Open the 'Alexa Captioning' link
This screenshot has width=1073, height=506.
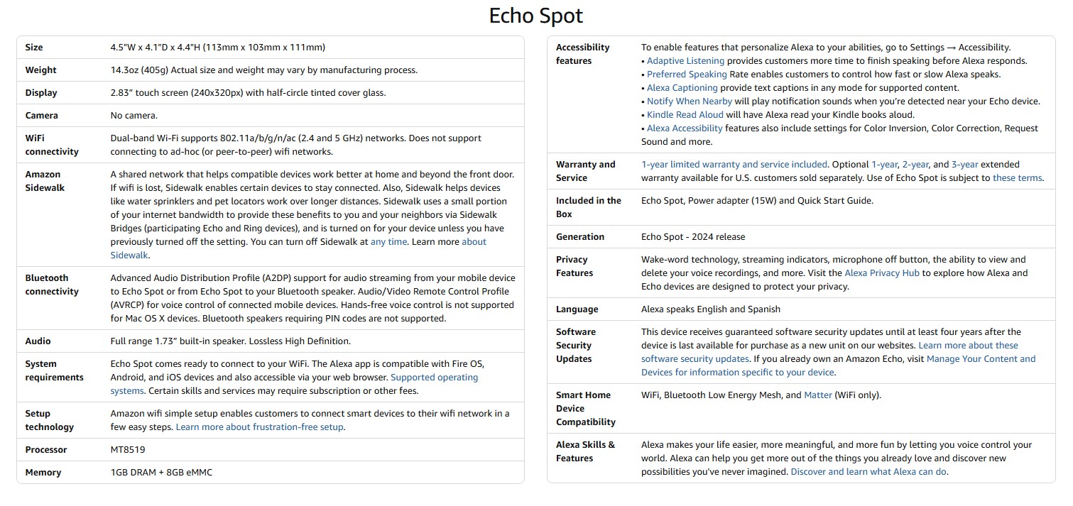coord(682,87)
